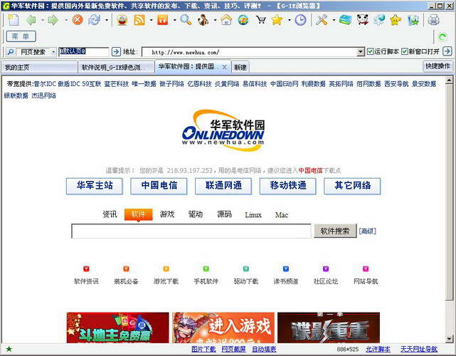
Task: Select the 游戏 search category tab
Action: pyautogui.click(x=167, y=214)
